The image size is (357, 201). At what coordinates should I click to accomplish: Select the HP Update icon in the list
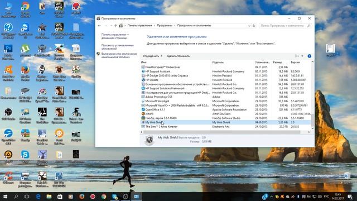pyautogui.click(x=143, y=80)
